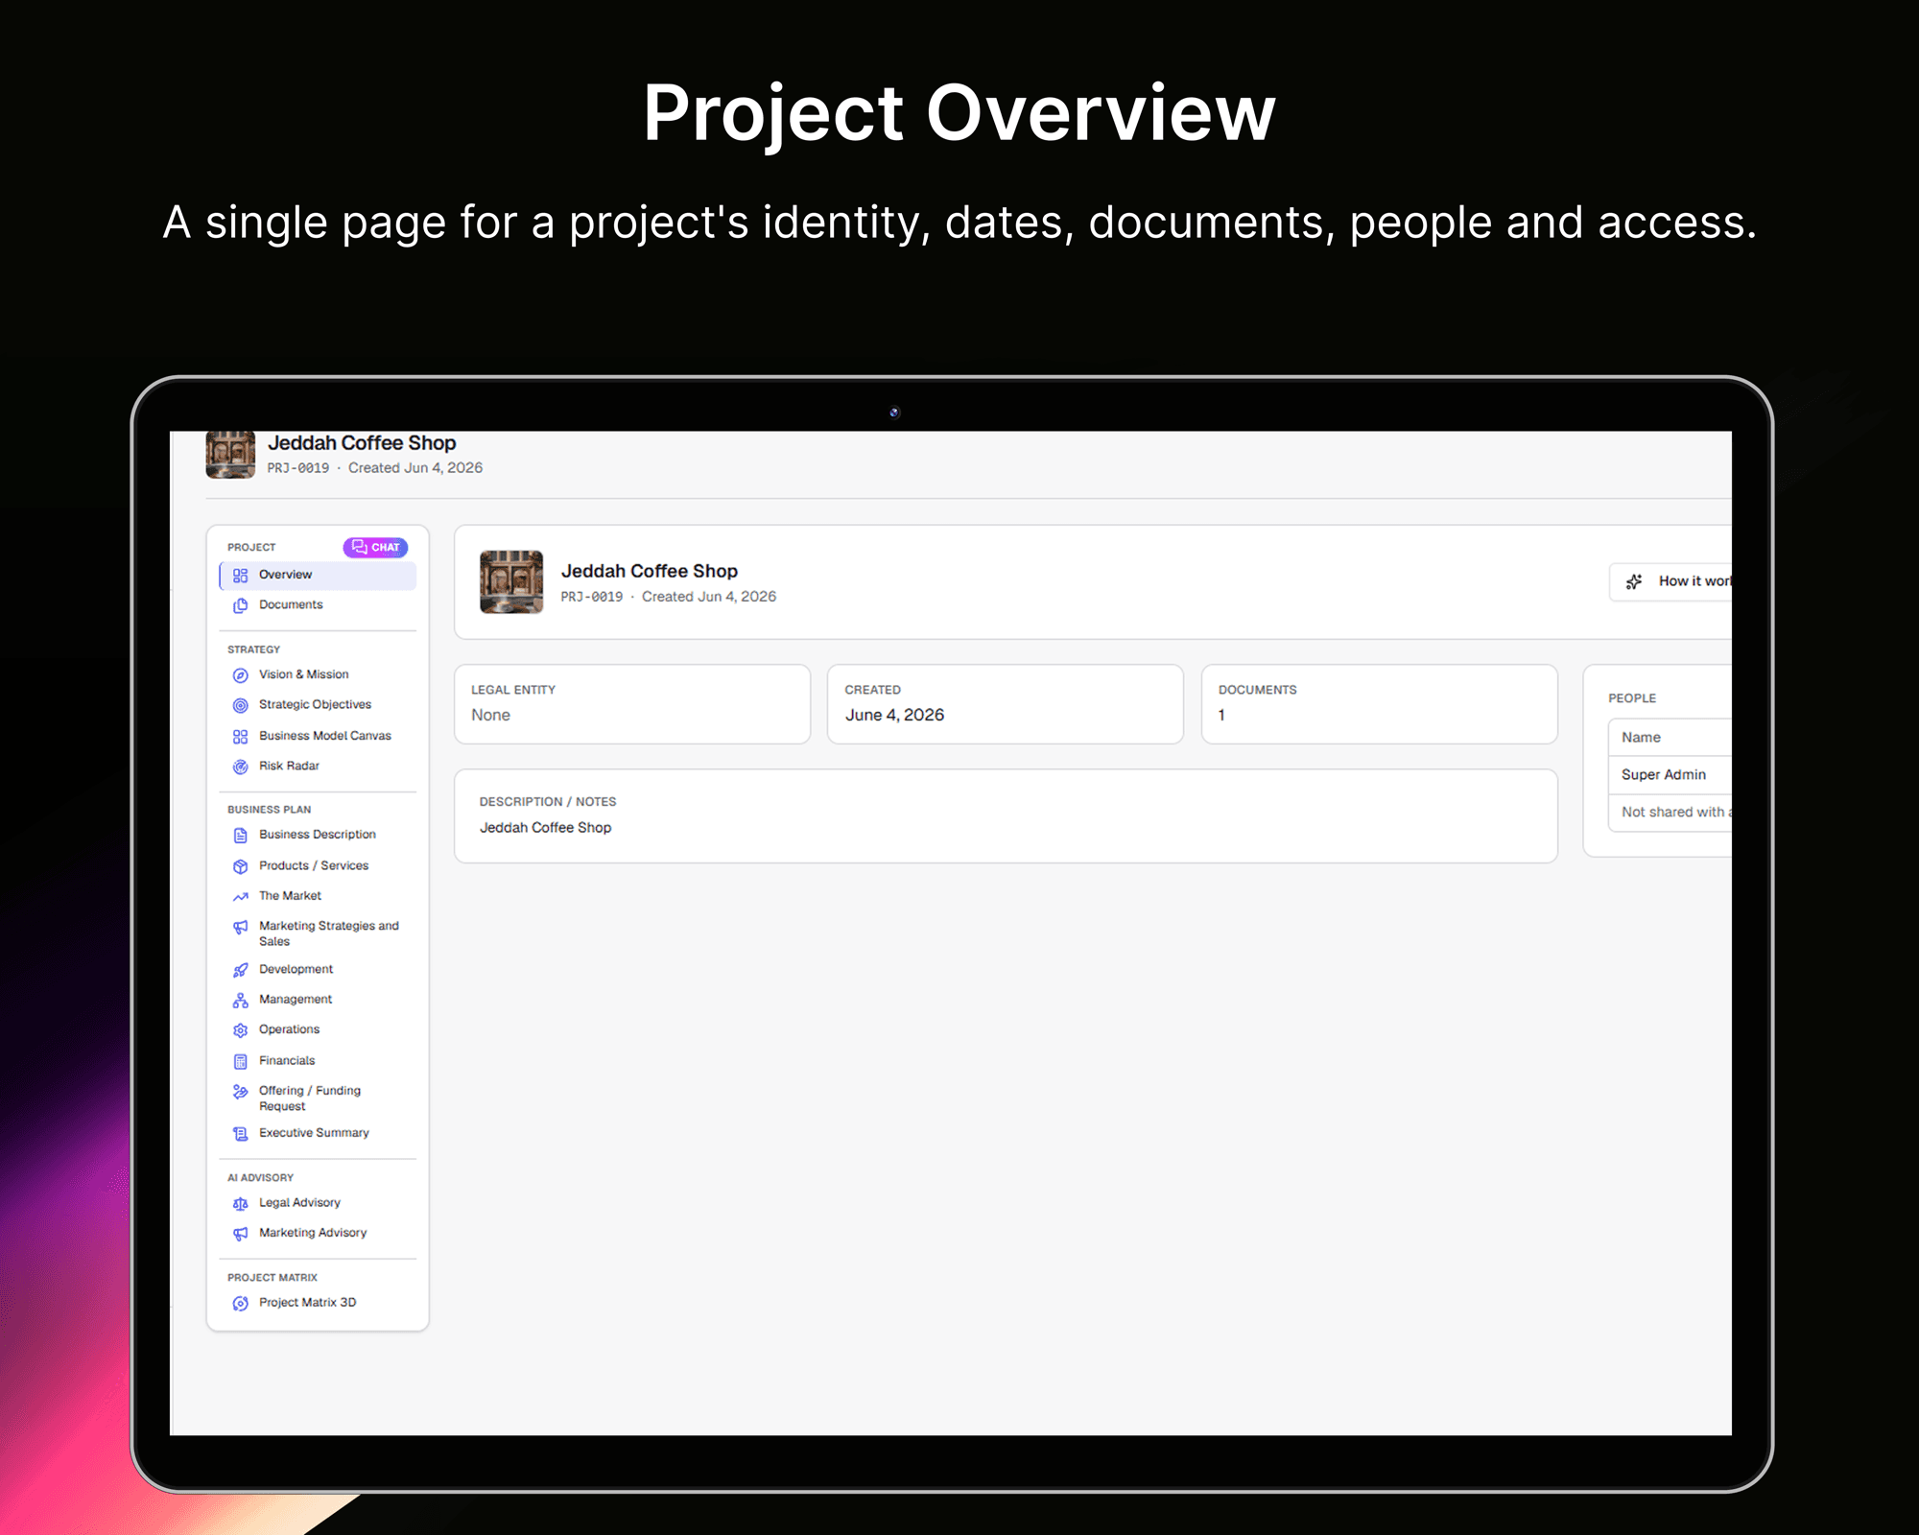Open the Development section
The image size is (1919, 1535).
(x=318, y=969)
